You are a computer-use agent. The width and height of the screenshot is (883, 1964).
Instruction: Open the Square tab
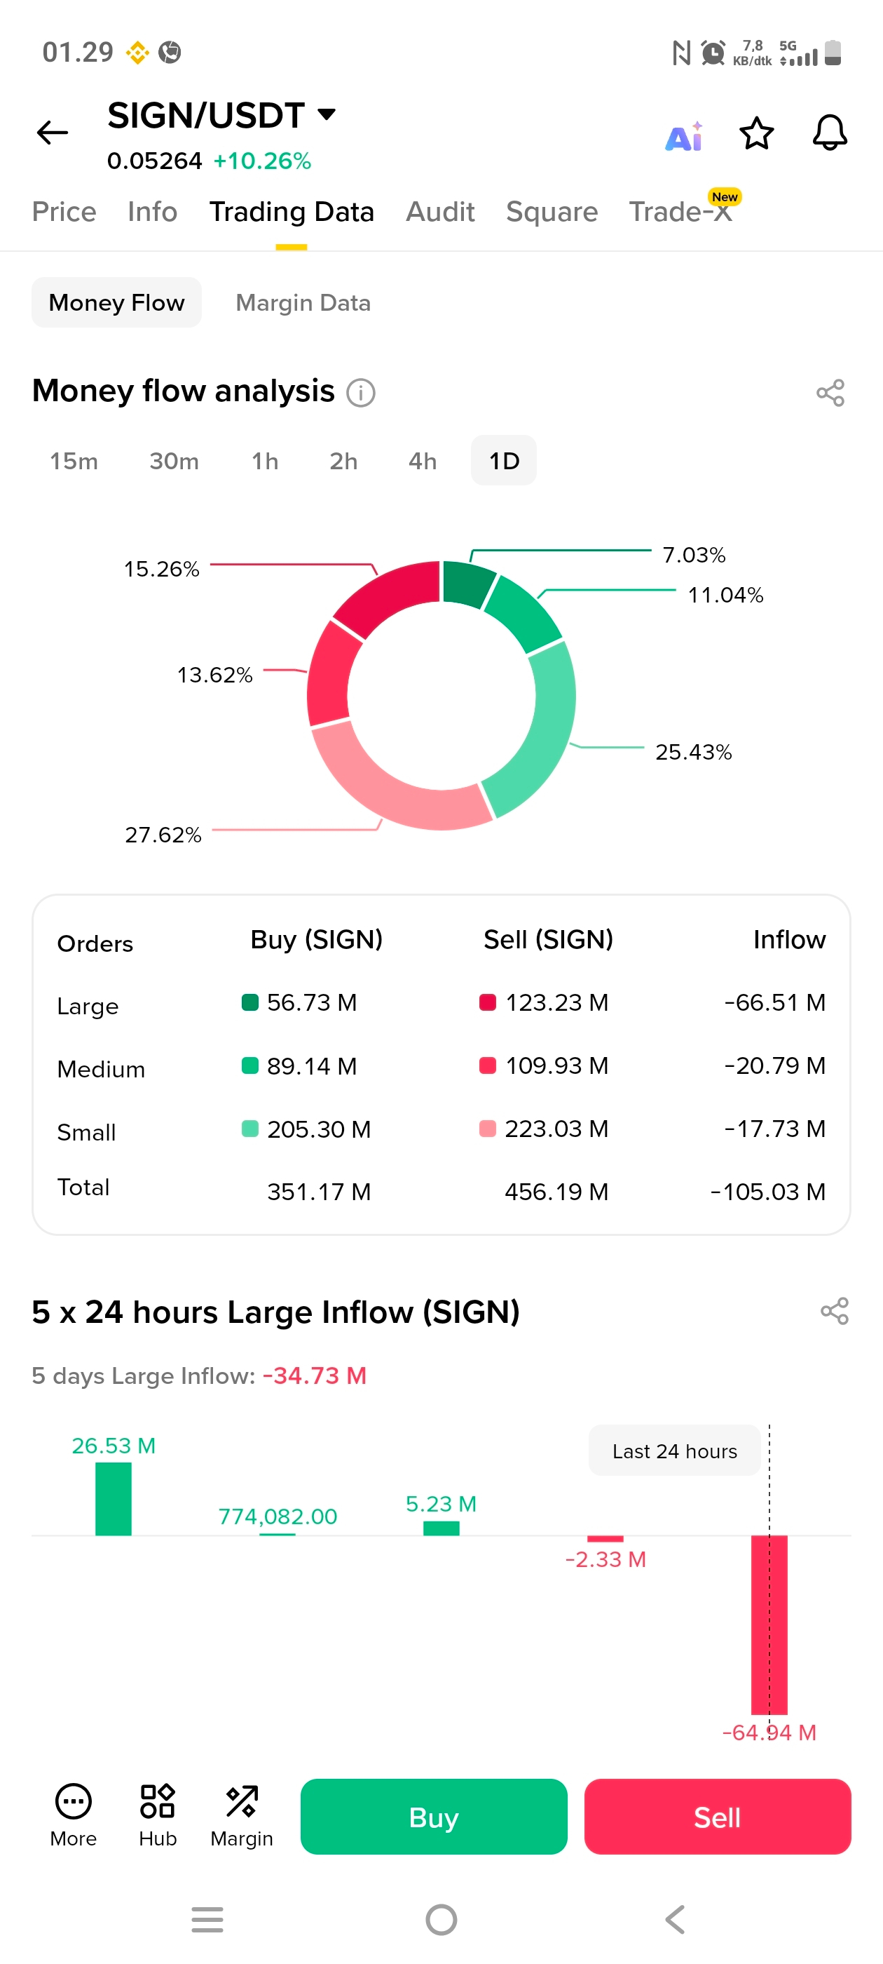[552, 211]
